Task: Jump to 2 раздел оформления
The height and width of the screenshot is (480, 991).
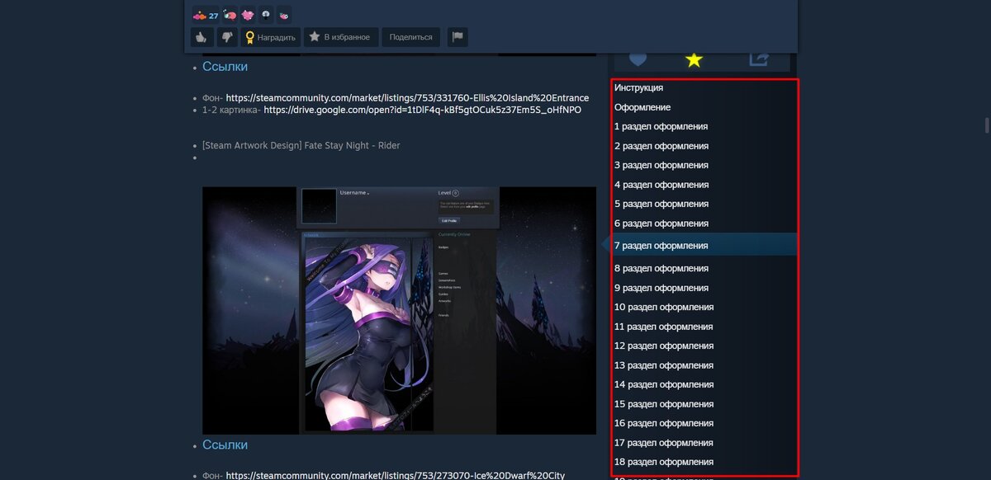Action: point(661,146)
